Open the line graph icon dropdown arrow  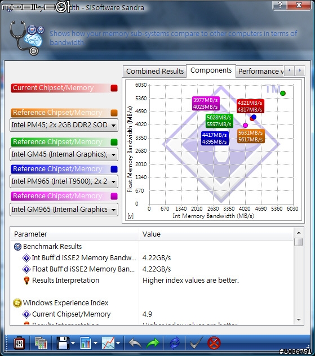click(118, 343)
